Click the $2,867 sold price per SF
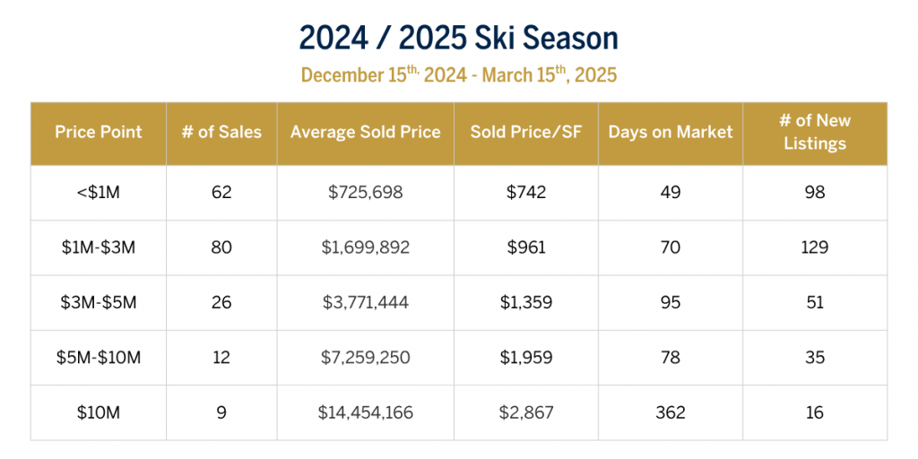This screenshot has height=459, width=918. (x=525, y=412)
